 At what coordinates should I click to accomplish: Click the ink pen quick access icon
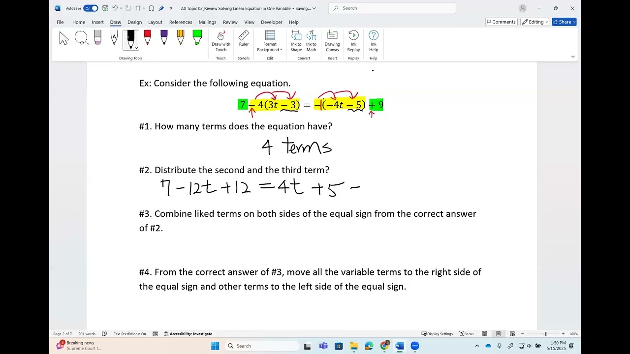pos(161,8)
